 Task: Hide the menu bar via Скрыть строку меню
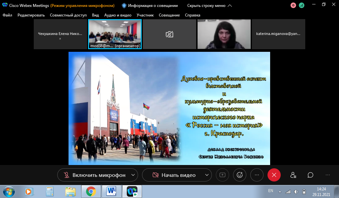pos(210,6)
